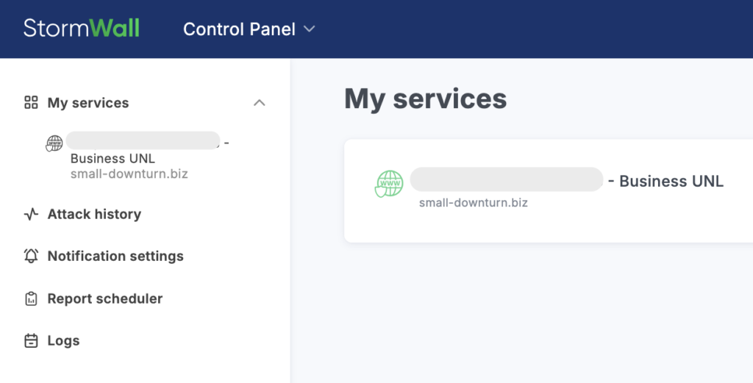This screenshot has height=383, width=753.
Task: Collapse the My services section
Action: click(x=259, y=103)
